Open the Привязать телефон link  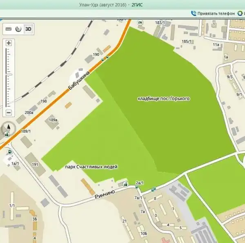(216, 13)
